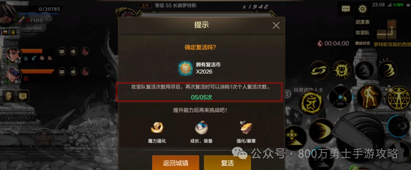Open the 进度表 panel
Image resolution: width=411 pixels, height=170 pixels.
pos(363,22)
